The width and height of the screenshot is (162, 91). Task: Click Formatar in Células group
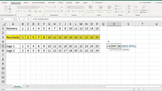click(x=120, y=12)
